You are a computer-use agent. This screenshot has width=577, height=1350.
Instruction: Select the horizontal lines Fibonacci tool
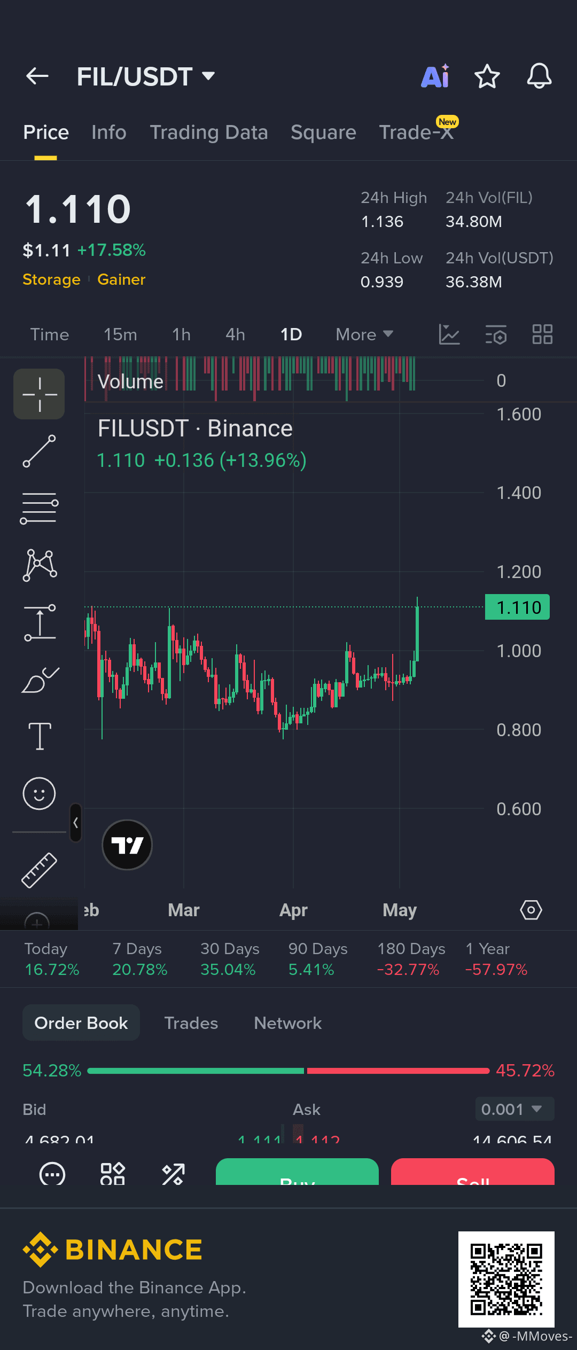coord(39,508)
